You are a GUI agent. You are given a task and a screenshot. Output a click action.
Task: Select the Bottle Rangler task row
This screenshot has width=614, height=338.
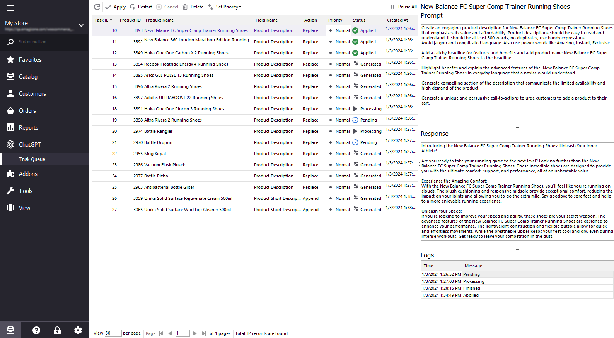click(158, 132)
